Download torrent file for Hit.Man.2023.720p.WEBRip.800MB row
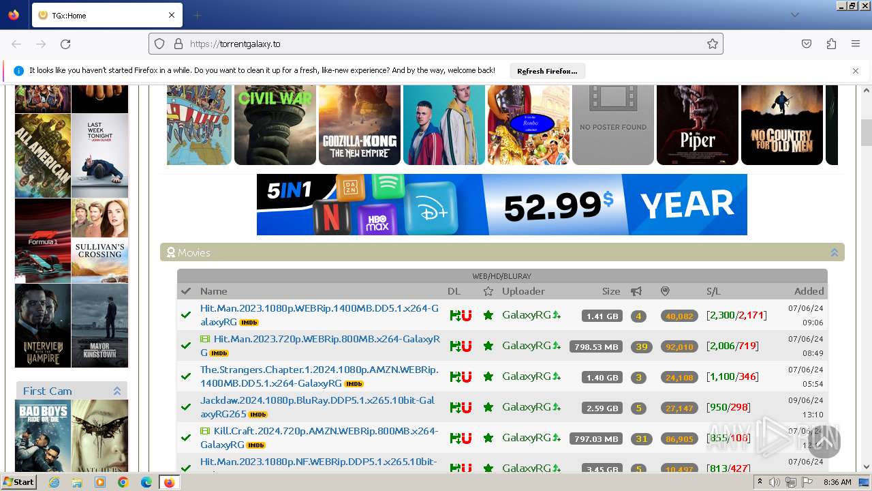 click(455, 346)
